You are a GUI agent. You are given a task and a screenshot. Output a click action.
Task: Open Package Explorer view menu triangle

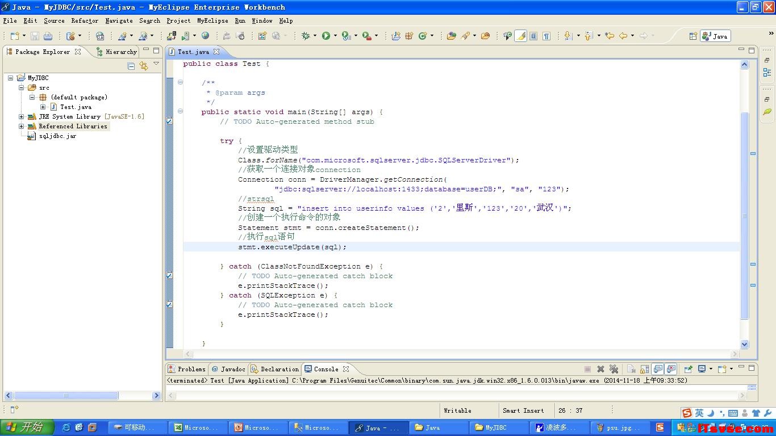tap(156, 64)
